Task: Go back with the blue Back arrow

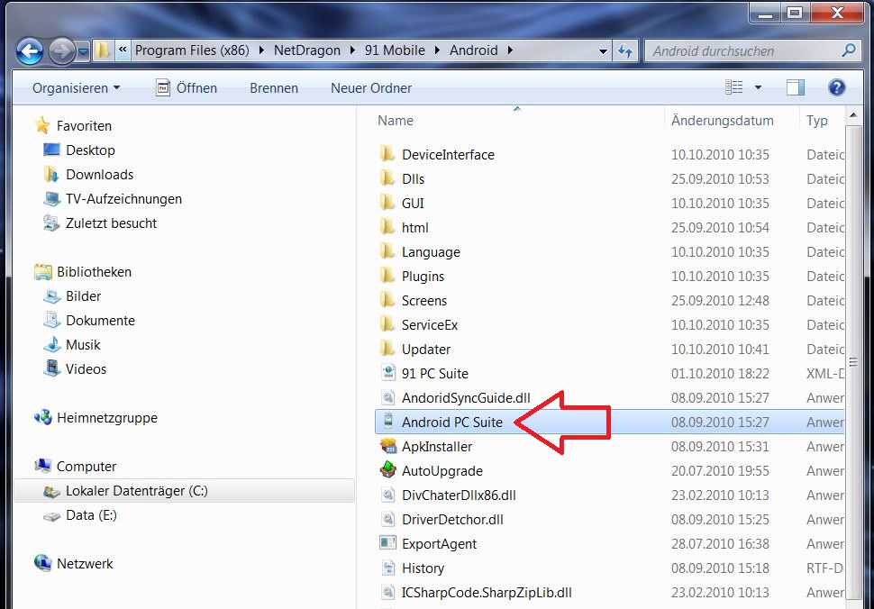Action: click(x=30, y=51)
